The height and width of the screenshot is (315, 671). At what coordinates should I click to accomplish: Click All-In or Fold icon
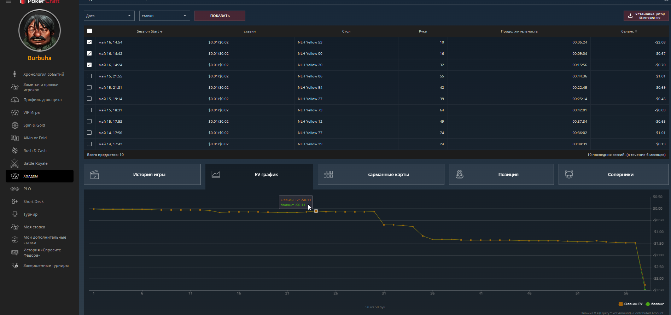point(14,138)
